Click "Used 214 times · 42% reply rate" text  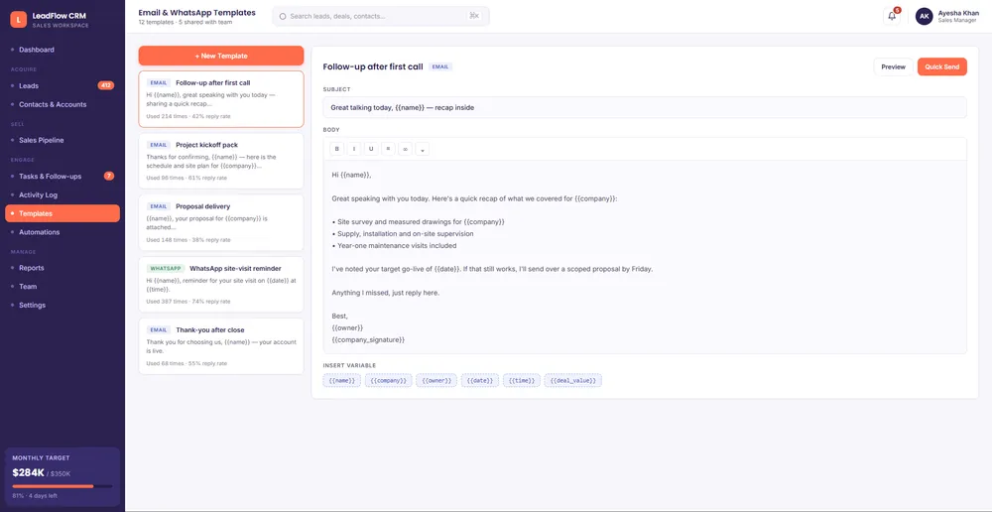[x=186, y=116]
